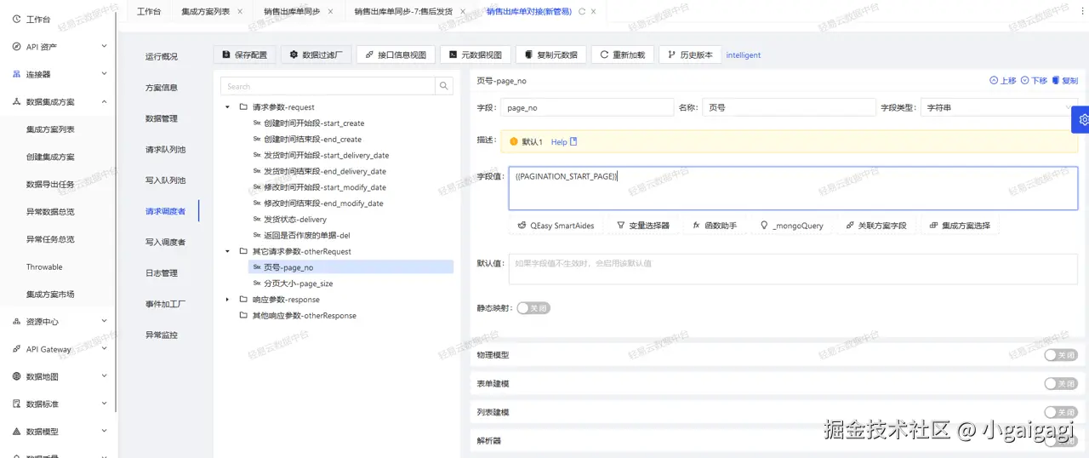
Task: Expand the 连接器 sidebar menu
Action: click(59, 74)
